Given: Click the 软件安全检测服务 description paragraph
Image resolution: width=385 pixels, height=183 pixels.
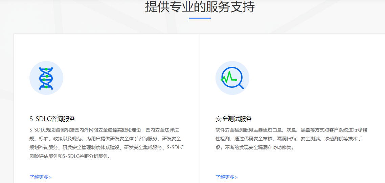Looking at the screenshot, I should tap(291, 139).
